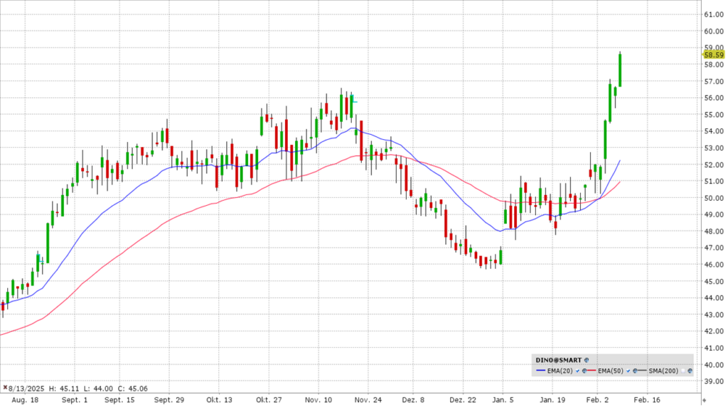Click the highlighted 58.59 current price tag
This screenshot has height=408, width=728.
point(713,54)
